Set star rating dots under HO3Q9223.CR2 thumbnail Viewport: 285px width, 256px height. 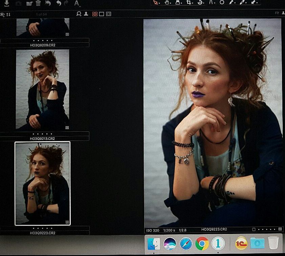point(43,228)
